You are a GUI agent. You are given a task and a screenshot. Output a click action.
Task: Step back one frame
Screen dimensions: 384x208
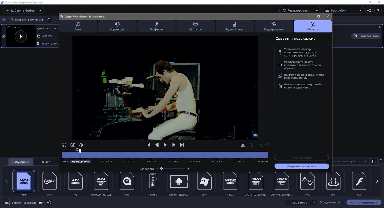click(157, 145)
